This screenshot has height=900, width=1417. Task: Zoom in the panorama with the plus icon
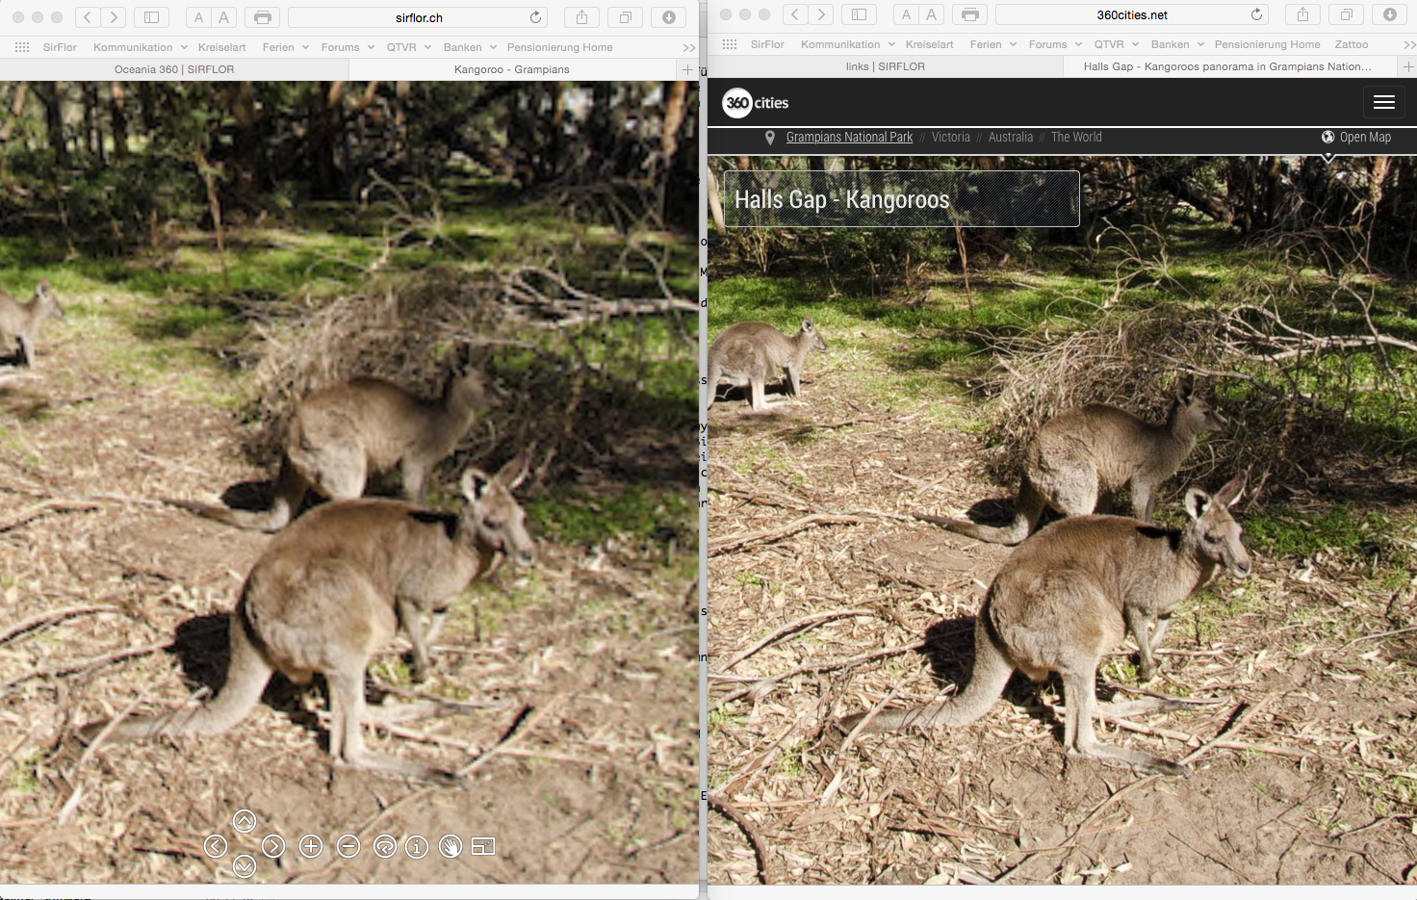(x=311, y=846)
